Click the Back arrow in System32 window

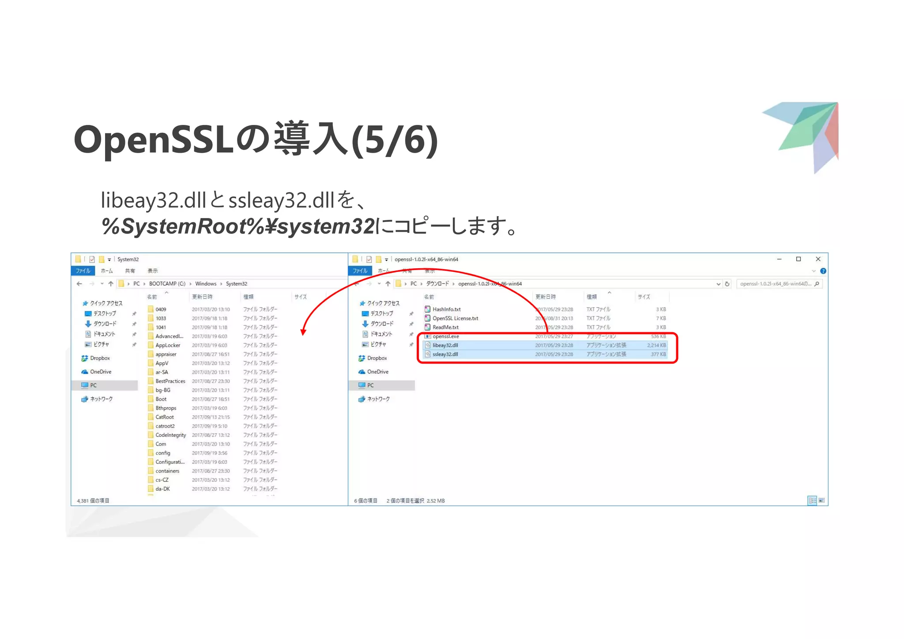point(79,284)
